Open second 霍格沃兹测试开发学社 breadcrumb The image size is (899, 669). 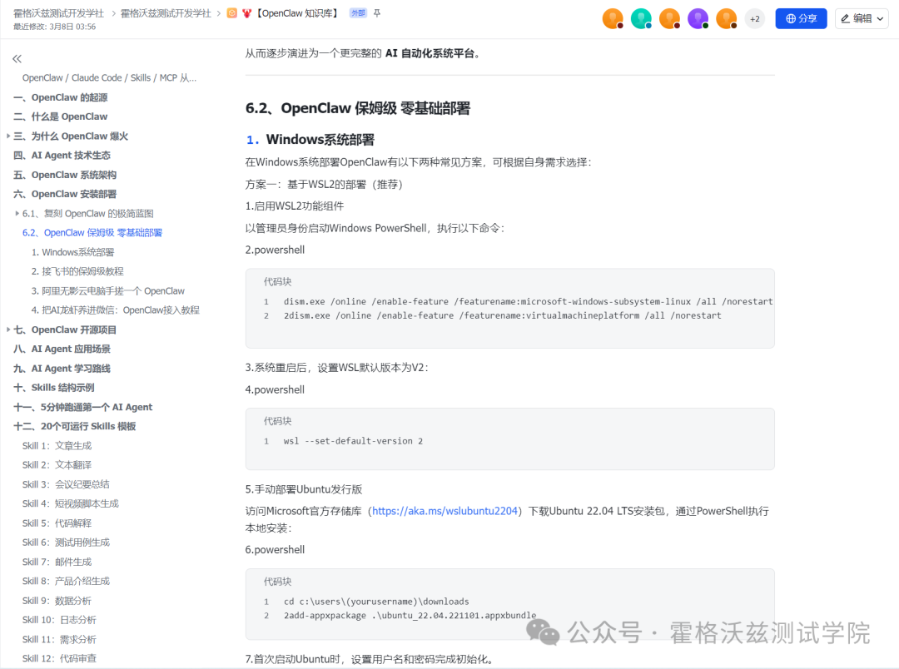coord(166,13)
